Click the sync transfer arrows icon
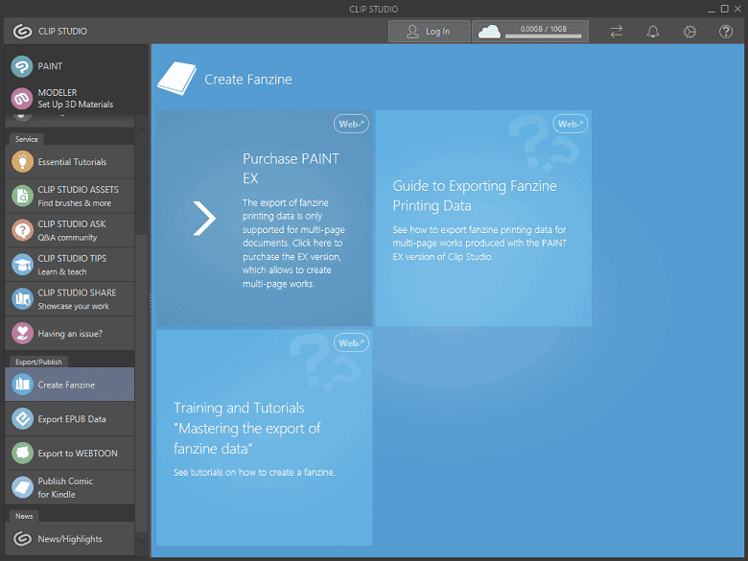 (617, 32)
